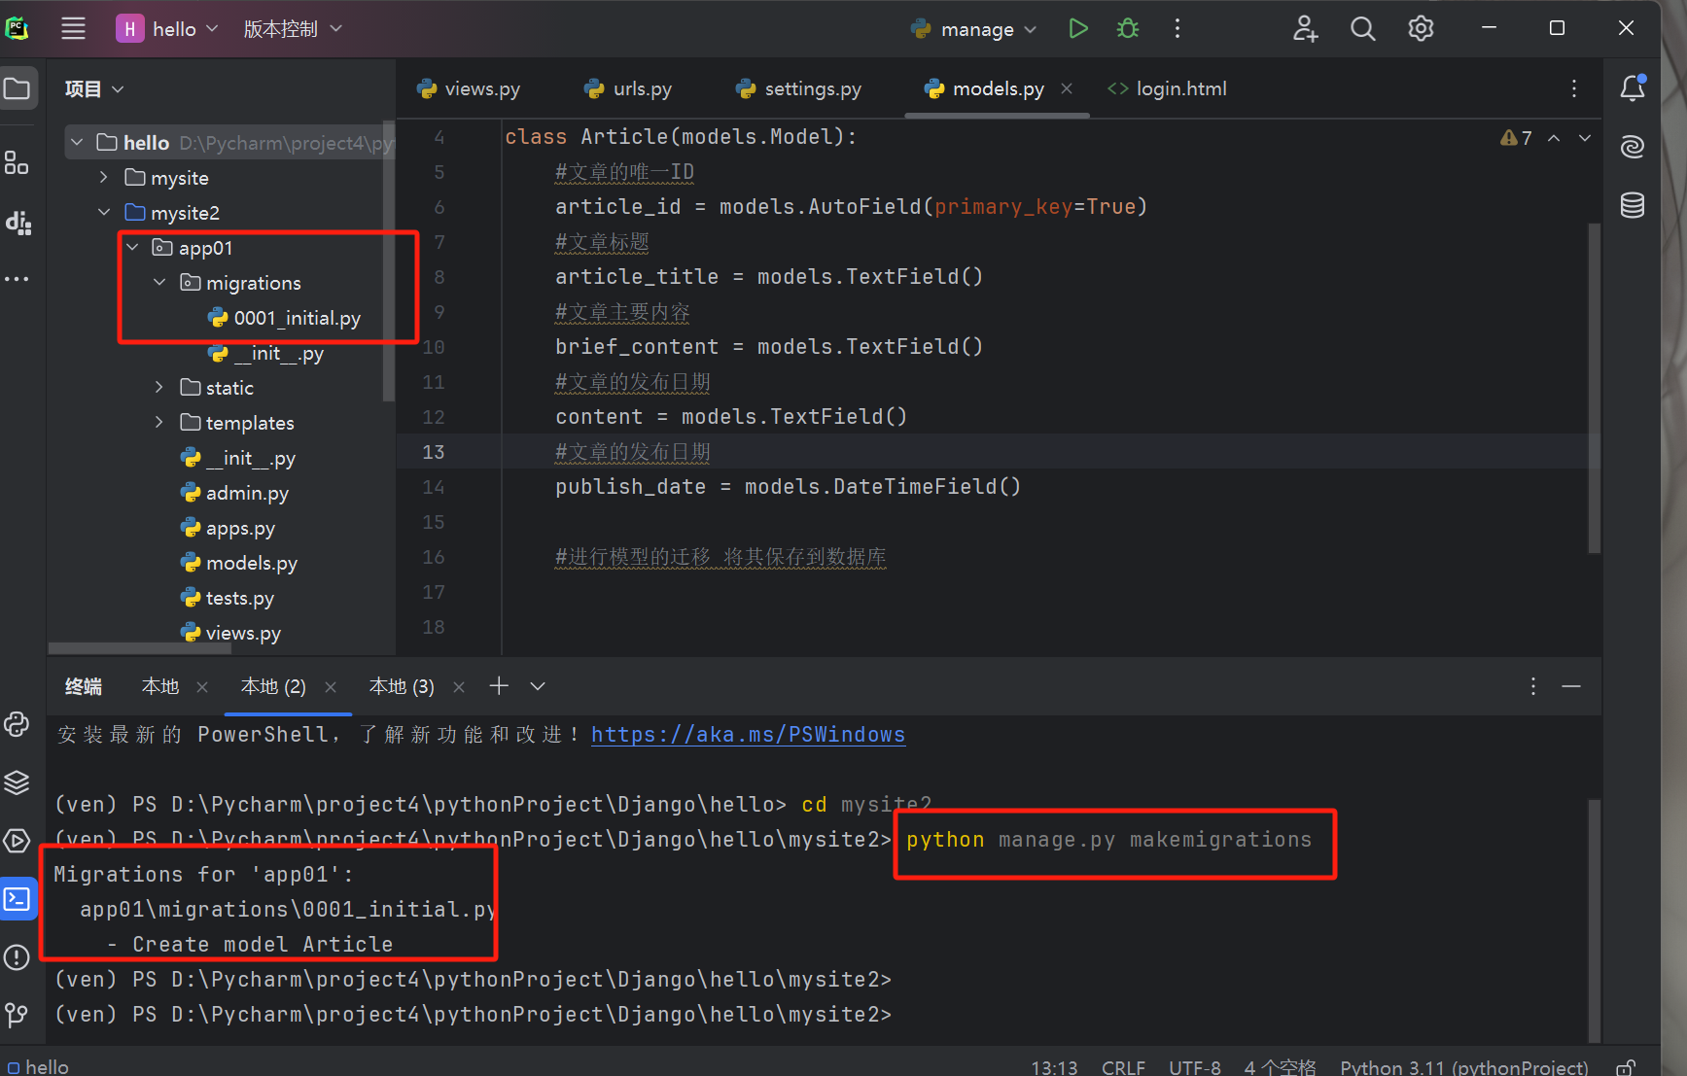Go to previous highlighted error
This screenshot has height=1076, width=1687.
point(1554,138)
